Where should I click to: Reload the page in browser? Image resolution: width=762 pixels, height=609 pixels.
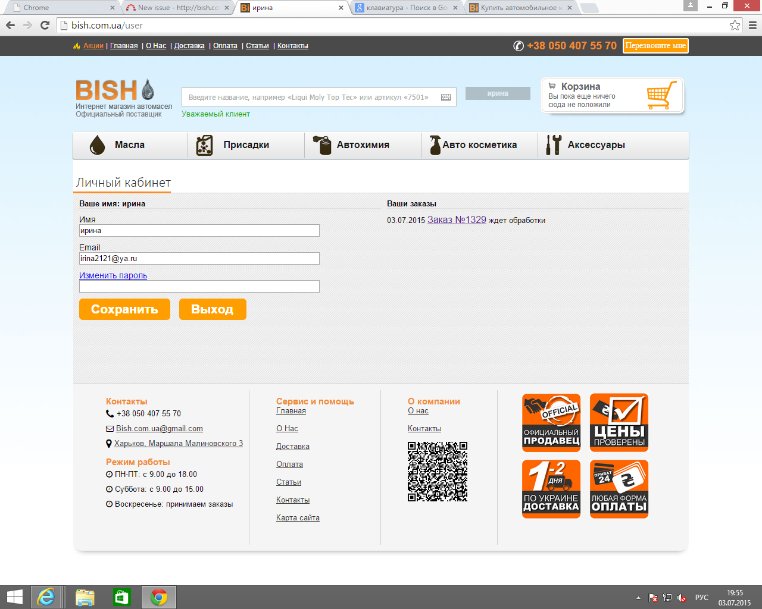tap(45, 25)
